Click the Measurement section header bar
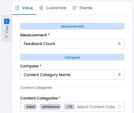 click(x=72, y=26)
